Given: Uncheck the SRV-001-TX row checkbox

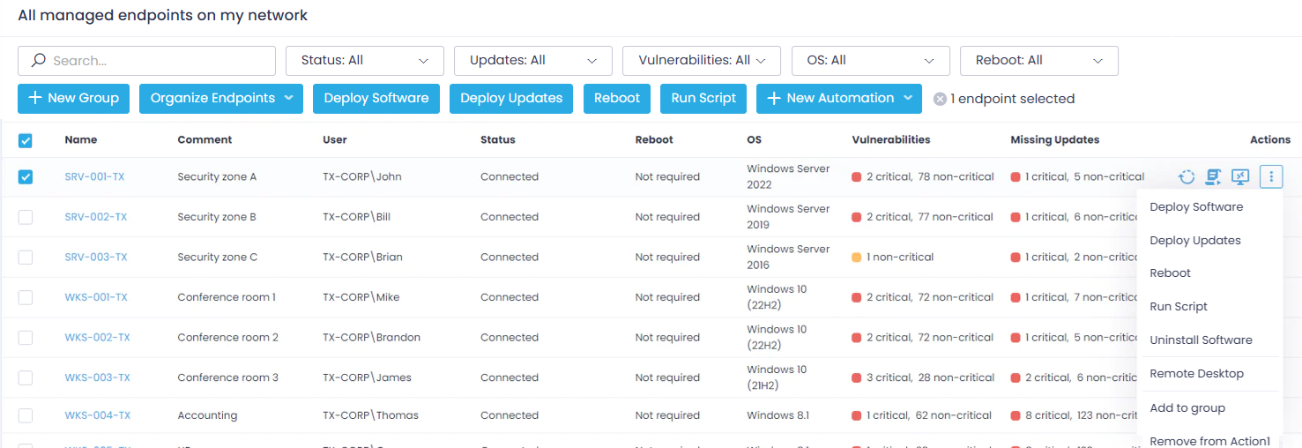Looking at the screenshot, I should point(26,177).
